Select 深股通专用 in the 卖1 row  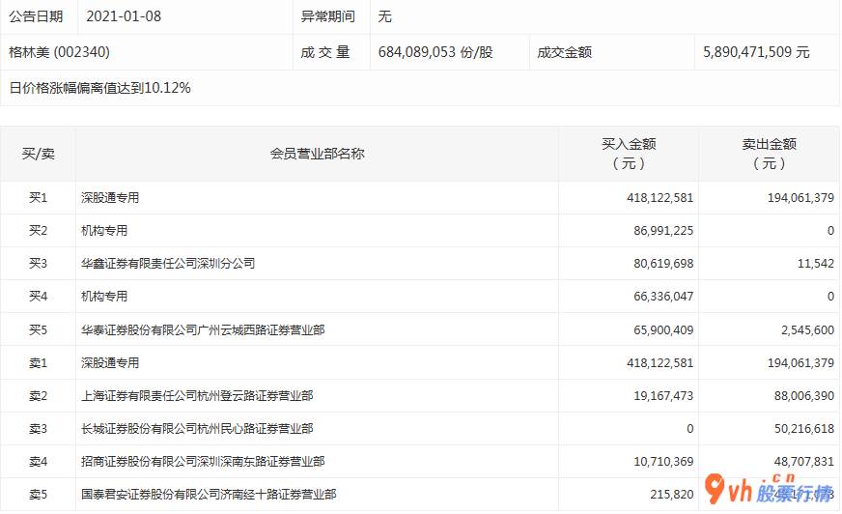click(110, 362)
